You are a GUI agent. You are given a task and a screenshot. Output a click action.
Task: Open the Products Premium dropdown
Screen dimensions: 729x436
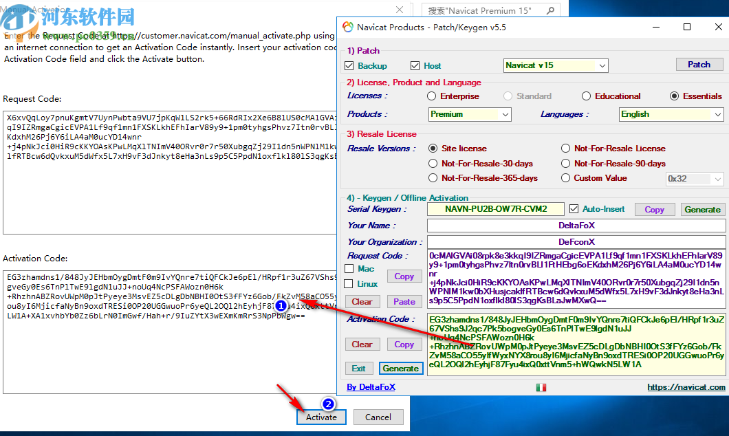click(470, 114)
